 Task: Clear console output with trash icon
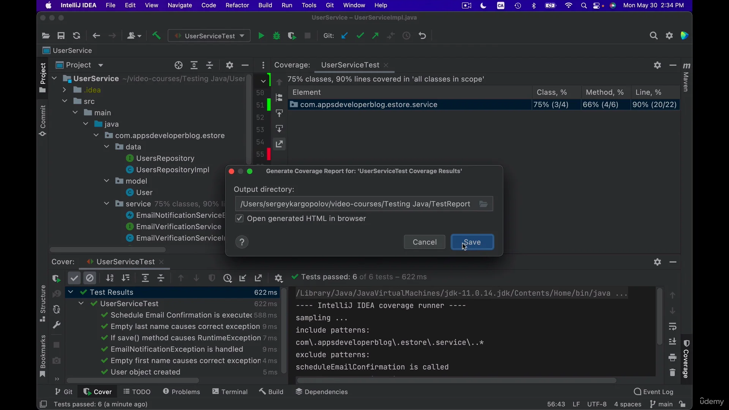click(x=672, y=373)
